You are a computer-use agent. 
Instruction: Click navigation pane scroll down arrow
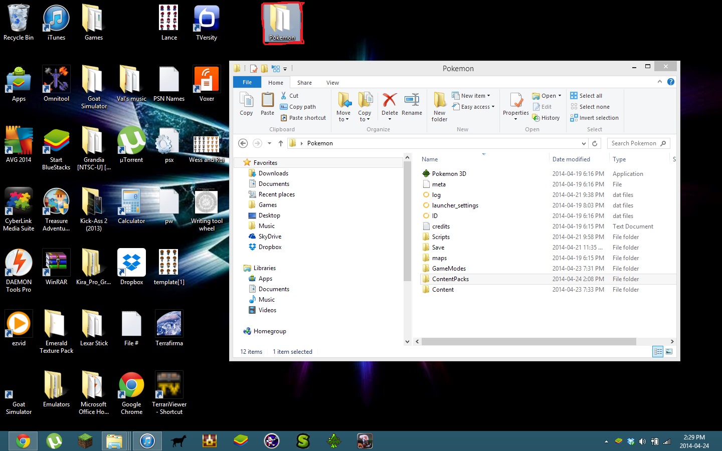[x=407, y=341]
